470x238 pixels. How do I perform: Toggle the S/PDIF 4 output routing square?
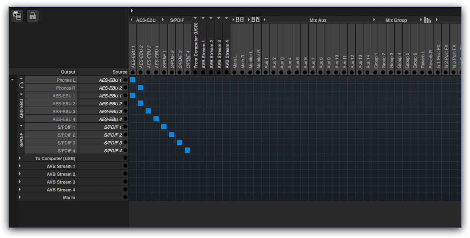(x=187, y=150)
